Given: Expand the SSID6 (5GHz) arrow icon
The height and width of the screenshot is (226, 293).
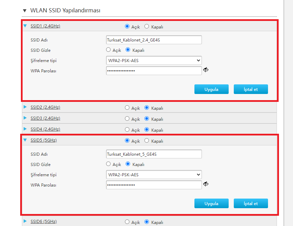Looking at the screenshot, I should [x=25, y=221].
